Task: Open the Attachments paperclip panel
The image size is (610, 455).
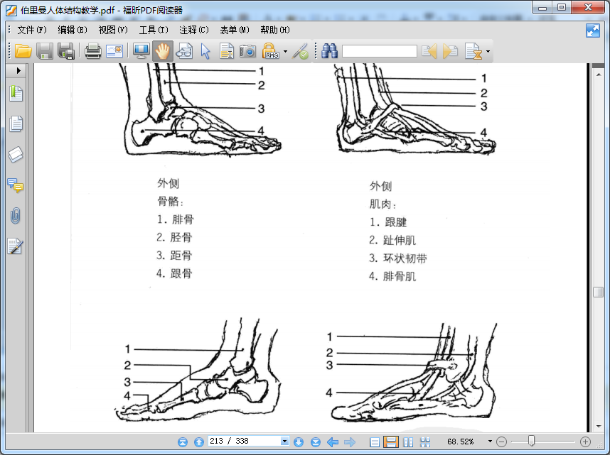Action: pyautogui.click(x=16, y=216)
